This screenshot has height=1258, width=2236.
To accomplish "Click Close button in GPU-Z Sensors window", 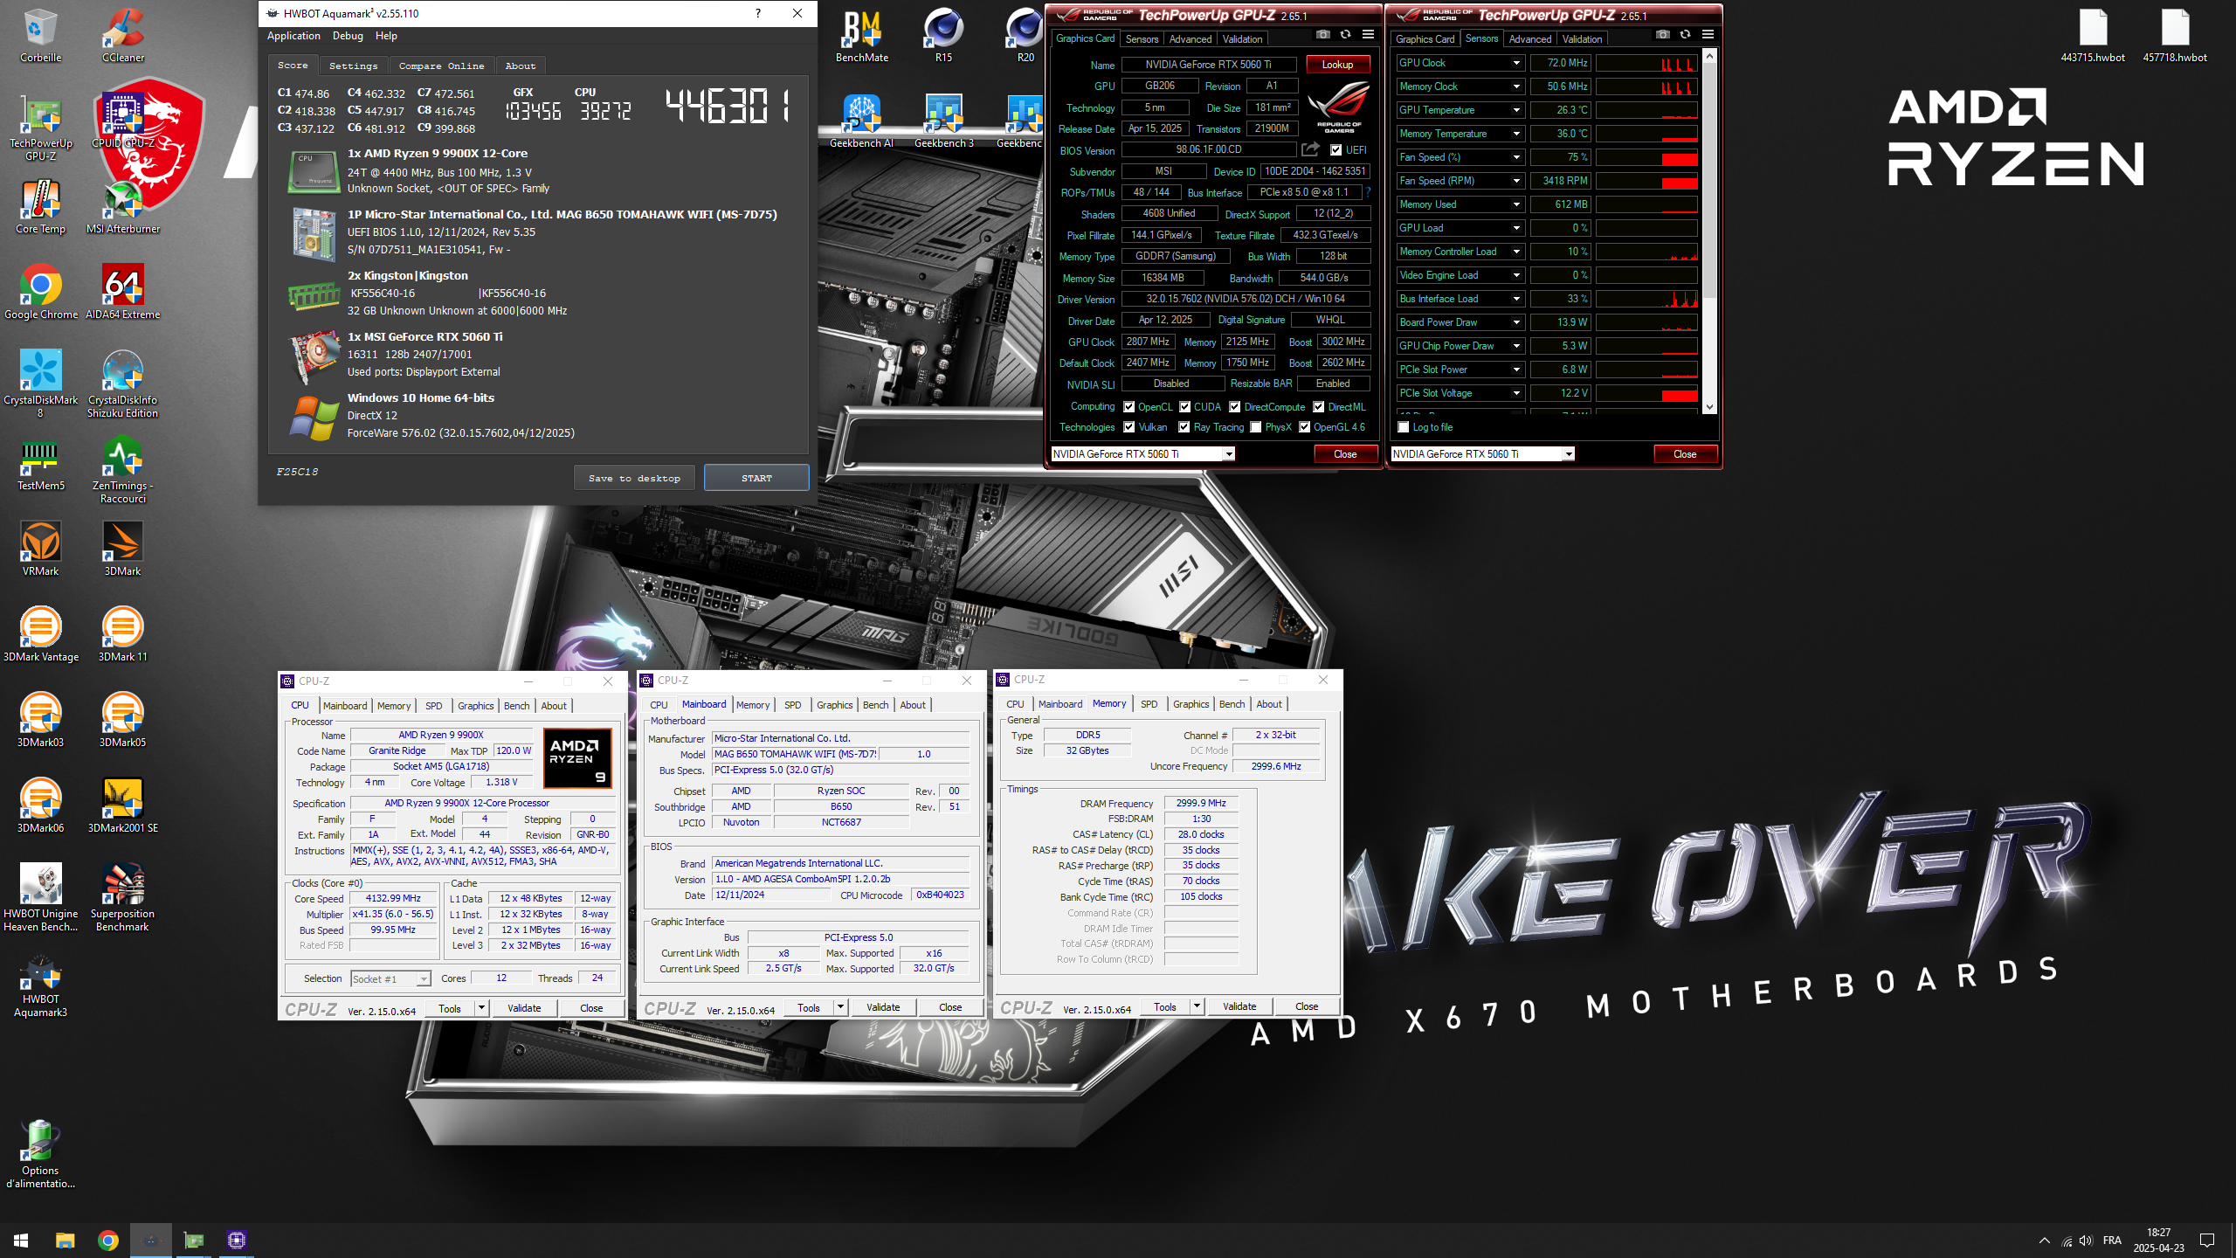I will click(1685, 454).
